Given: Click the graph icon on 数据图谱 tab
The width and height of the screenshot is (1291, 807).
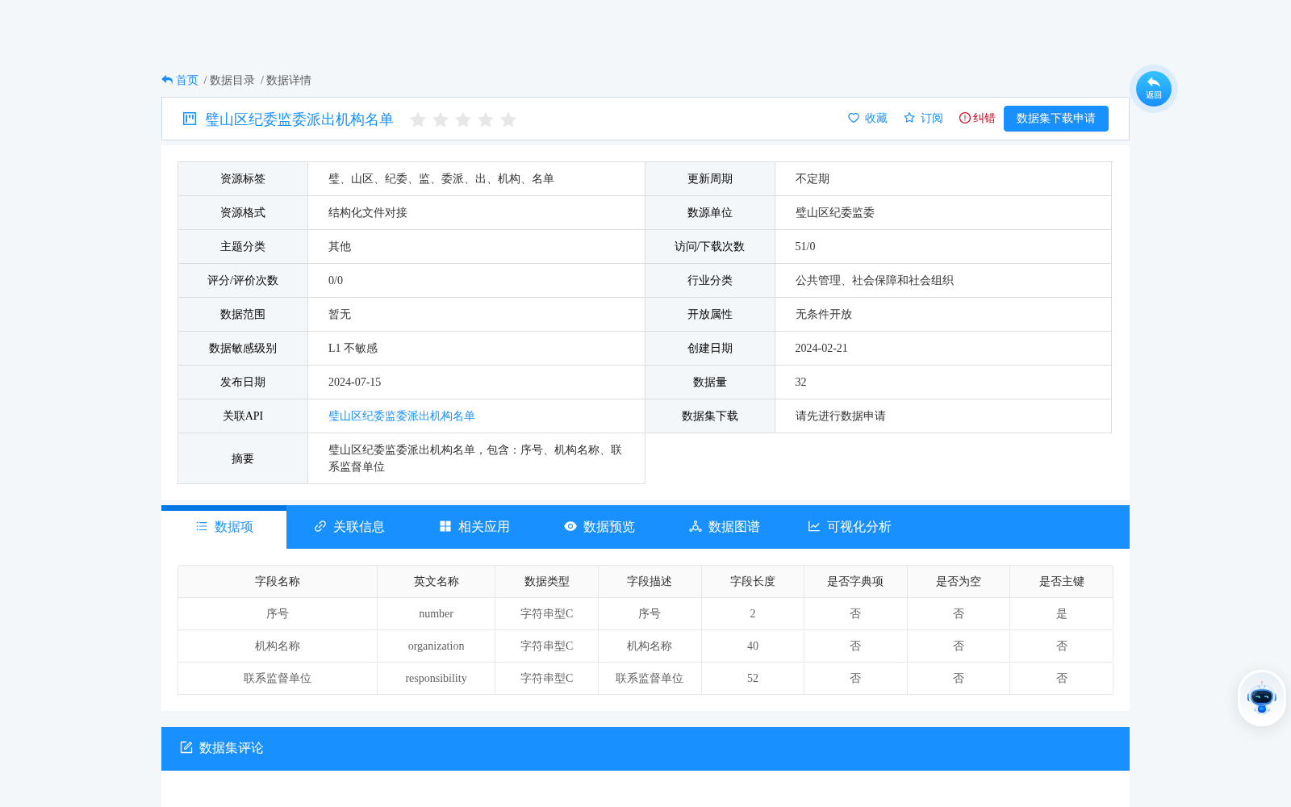Looking at the screenshot, I should click(696, 526).
